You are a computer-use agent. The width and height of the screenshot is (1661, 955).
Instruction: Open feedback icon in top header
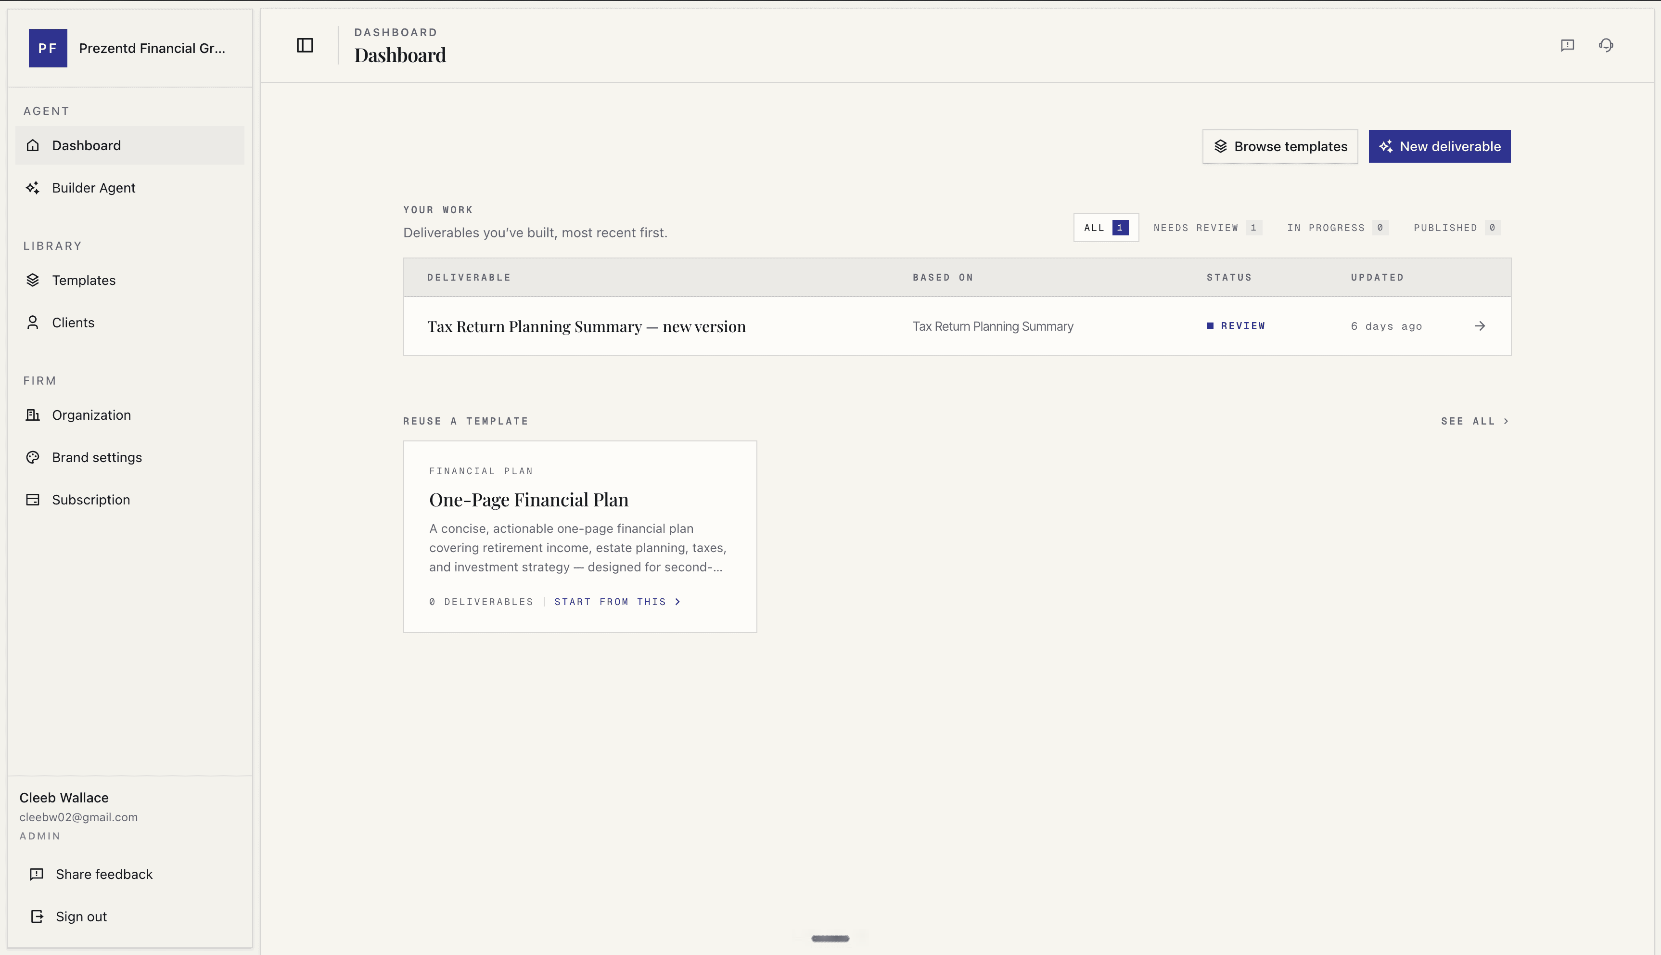point(1567,45)
